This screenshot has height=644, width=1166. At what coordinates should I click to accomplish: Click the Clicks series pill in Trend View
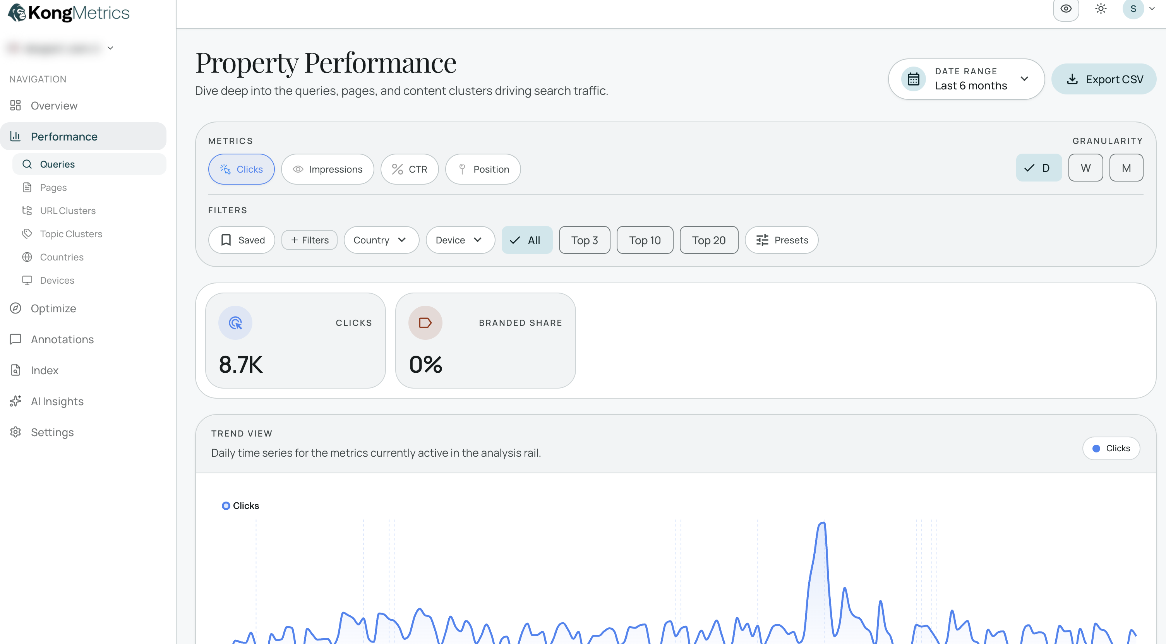pyautogui.click(x=1111, y=448)
